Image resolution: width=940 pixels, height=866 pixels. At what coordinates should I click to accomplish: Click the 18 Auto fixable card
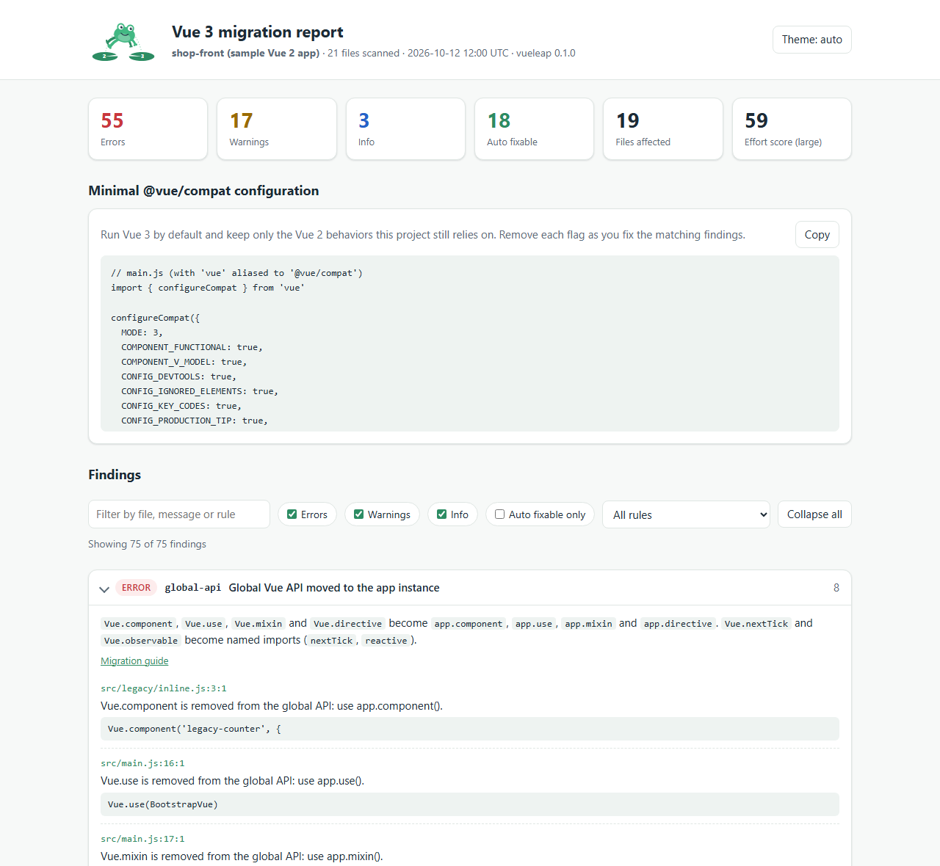(x=534, y=128)
